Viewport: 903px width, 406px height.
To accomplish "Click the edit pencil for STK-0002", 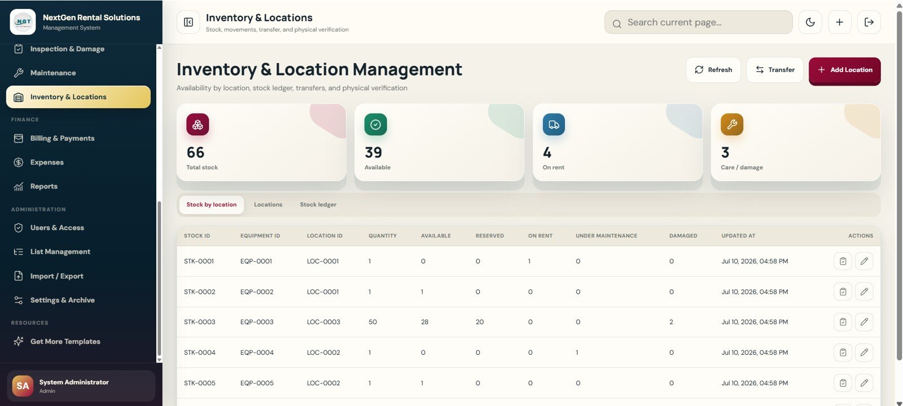I will [x=864, y=292].
